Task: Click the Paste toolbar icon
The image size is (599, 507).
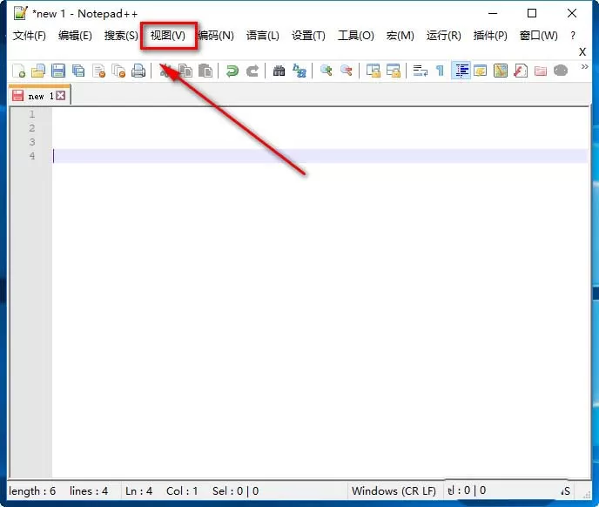Action: (x=205, y=71)
